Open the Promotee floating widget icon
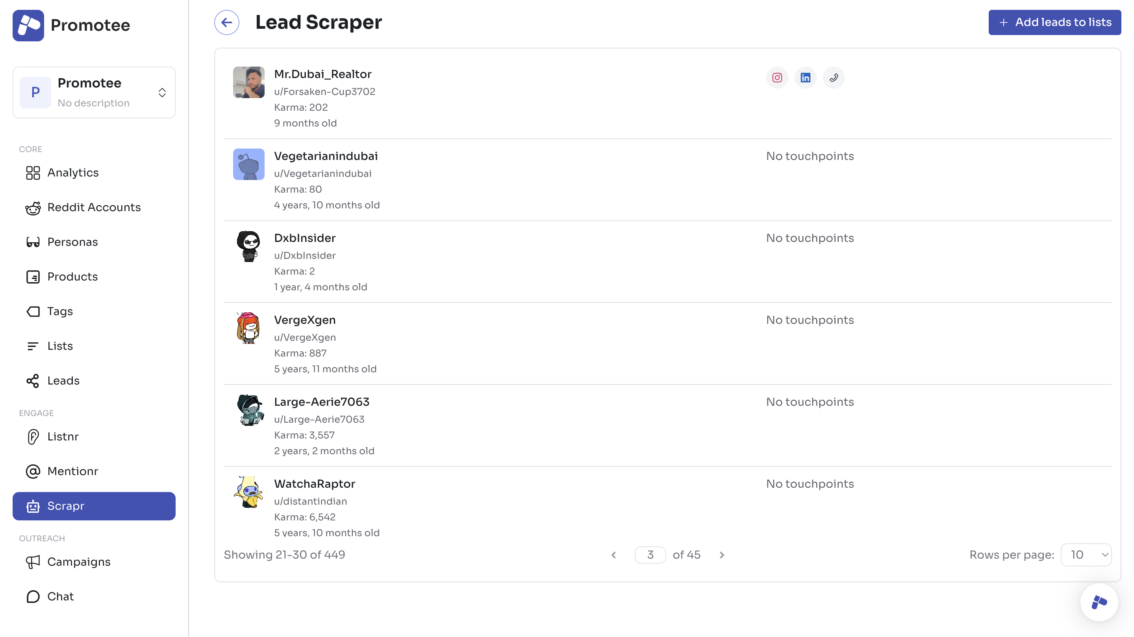 (1099, 602)
